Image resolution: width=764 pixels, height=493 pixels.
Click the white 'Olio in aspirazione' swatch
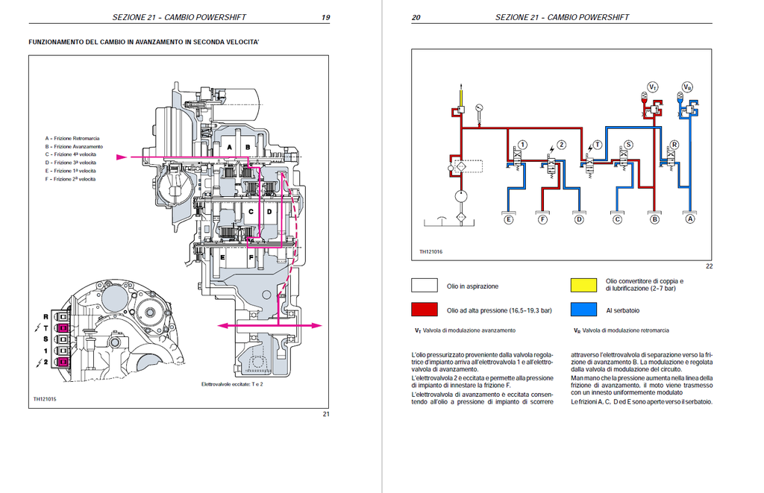(x=425, y=286)
